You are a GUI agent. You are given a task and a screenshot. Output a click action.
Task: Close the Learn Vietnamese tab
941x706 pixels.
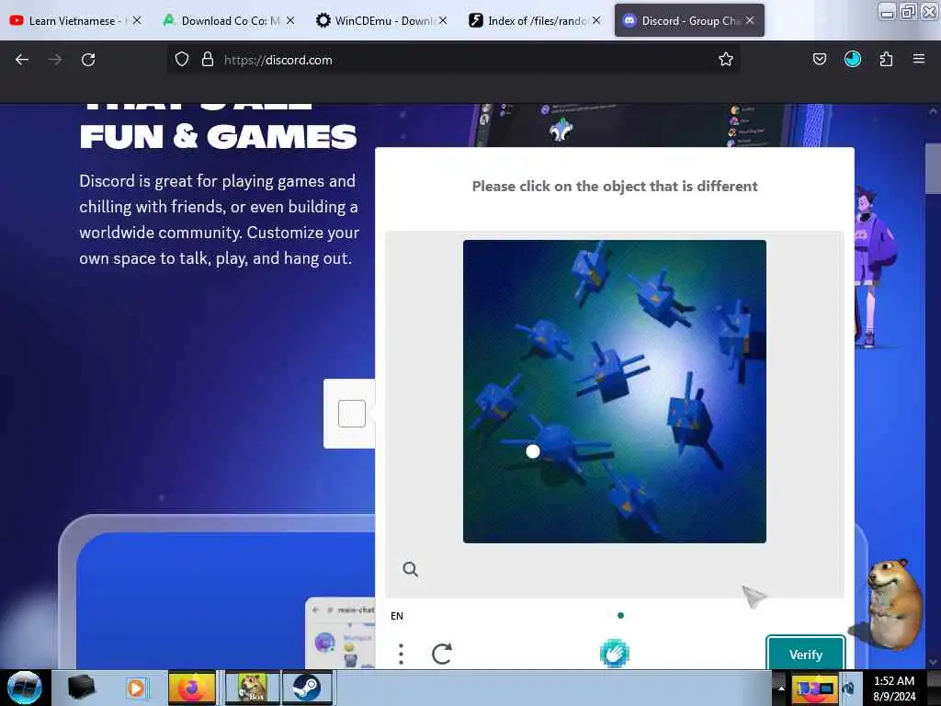tap(137, 20)
